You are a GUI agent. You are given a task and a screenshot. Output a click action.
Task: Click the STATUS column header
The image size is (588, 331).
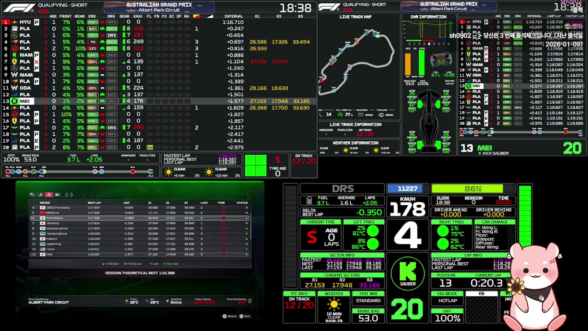point(242,203)
